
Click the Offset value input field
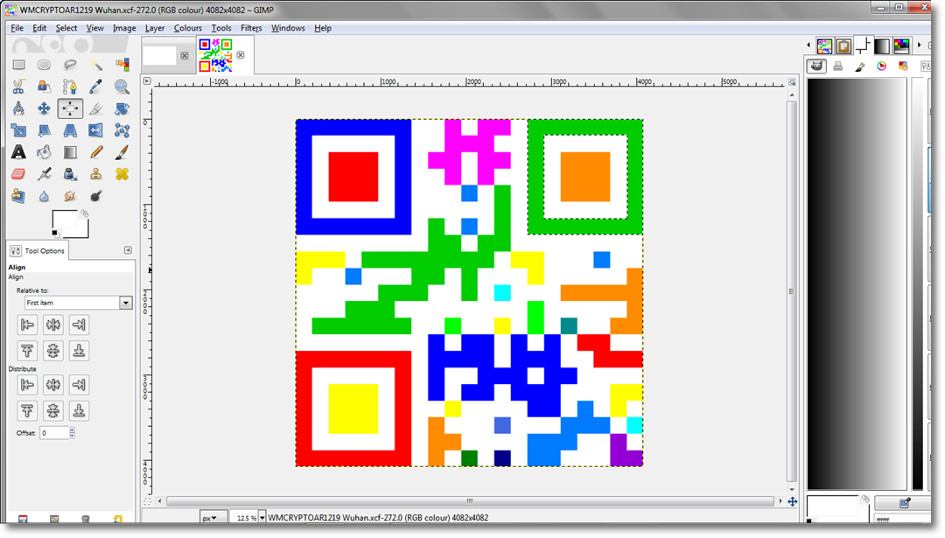click(x=54, y=432)
